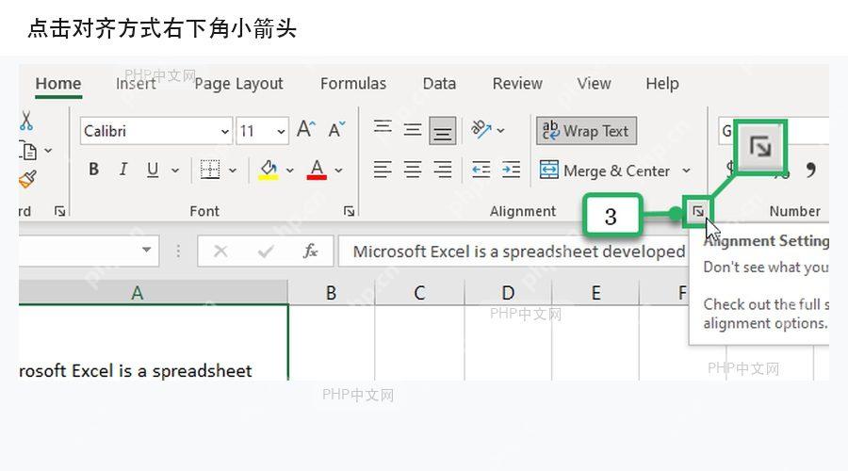
Task: Click the Orientation text angle icon
Action: [481, 129]
